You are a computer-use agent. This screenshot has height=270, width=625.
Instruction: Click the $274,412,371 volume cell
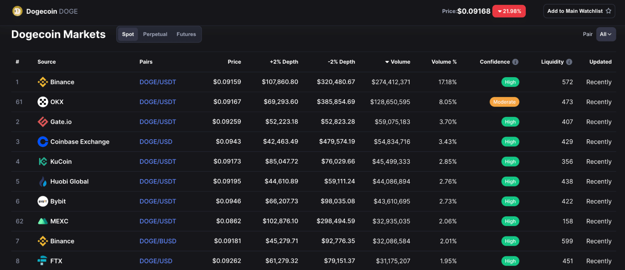[x=391, y=82]
